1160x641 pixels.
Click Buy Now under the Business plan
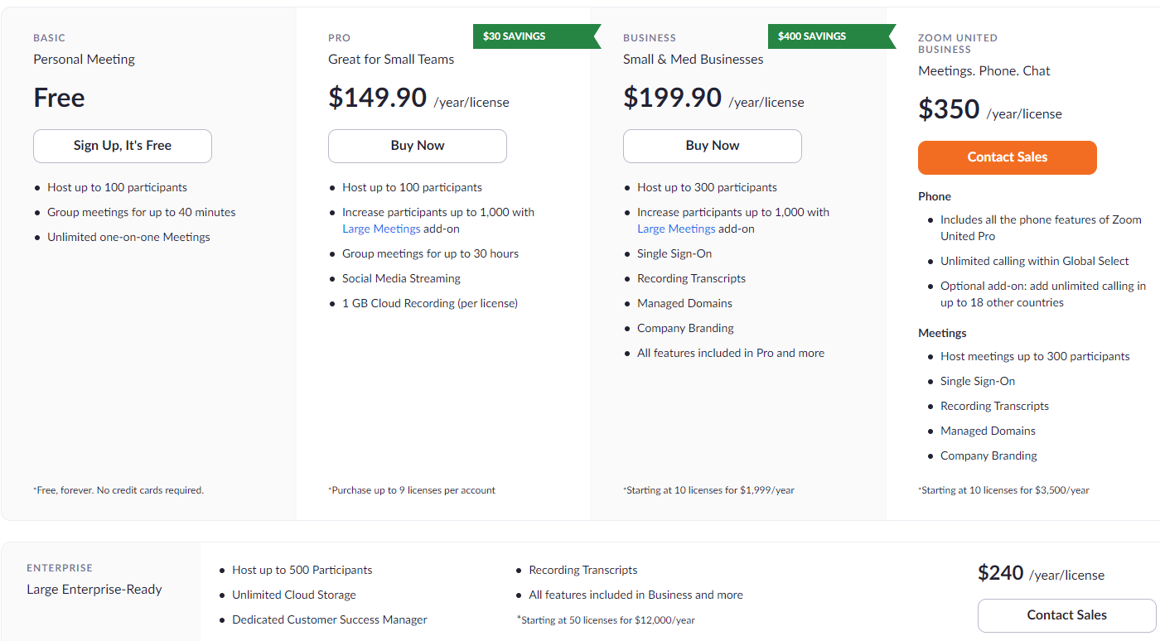point(712,146)
